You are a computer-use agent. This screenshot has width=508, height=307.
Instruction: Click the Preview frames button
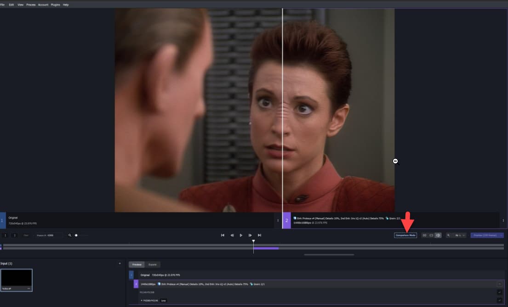[x=484, y=235]
